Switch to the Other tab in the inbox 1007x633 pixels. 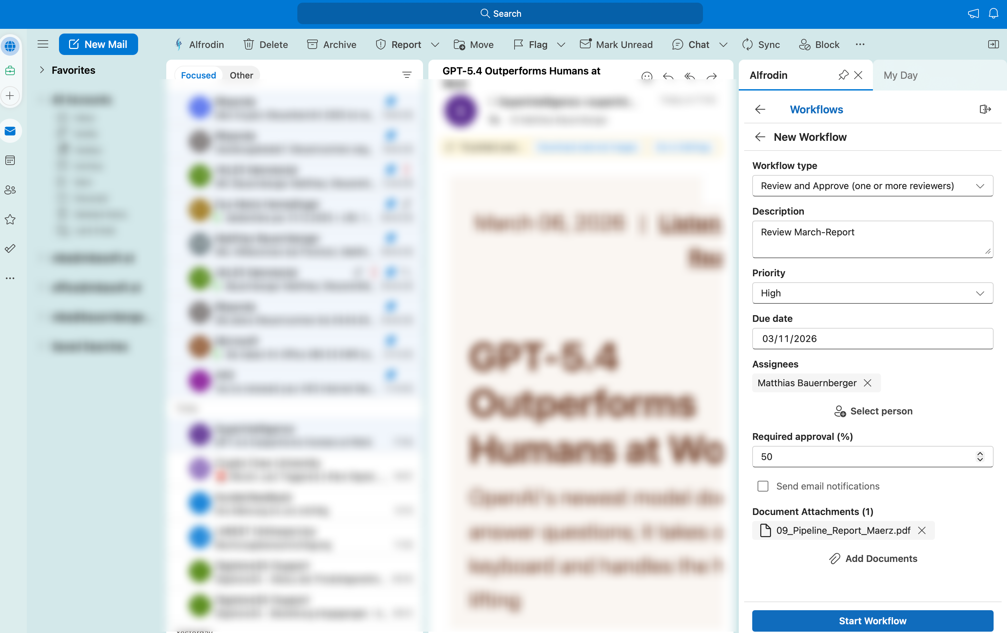[241, 75]
